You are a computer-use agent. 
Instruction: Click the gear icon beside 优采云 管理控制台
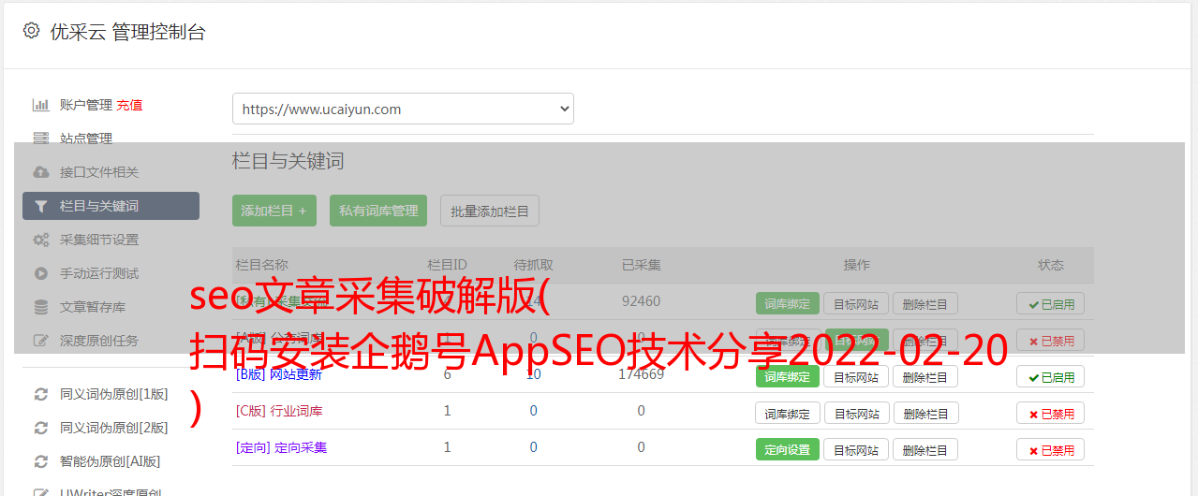[x=31, y=31]
